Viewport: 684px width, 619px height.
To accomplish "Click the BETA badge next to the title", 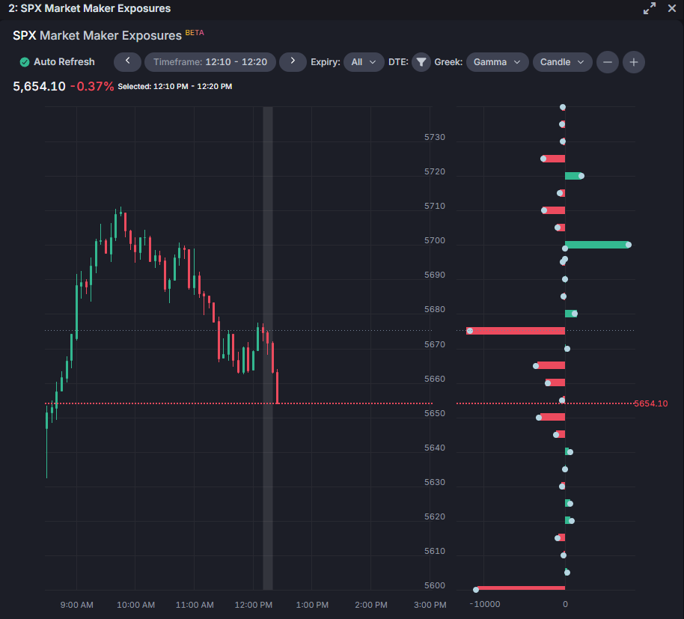I will (x=194, y=32).
